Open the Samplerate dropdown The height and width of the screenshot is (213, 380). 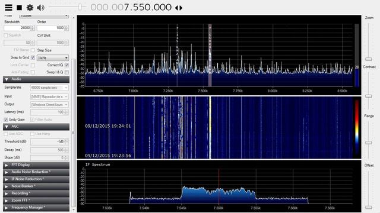[49, 88]
